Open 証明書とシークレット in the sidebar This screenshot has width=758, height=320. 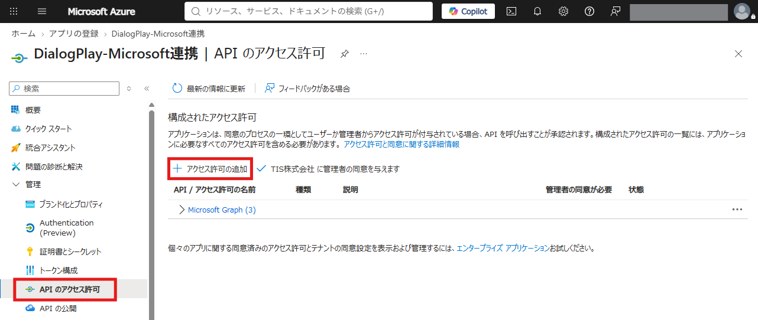(70, 252)
